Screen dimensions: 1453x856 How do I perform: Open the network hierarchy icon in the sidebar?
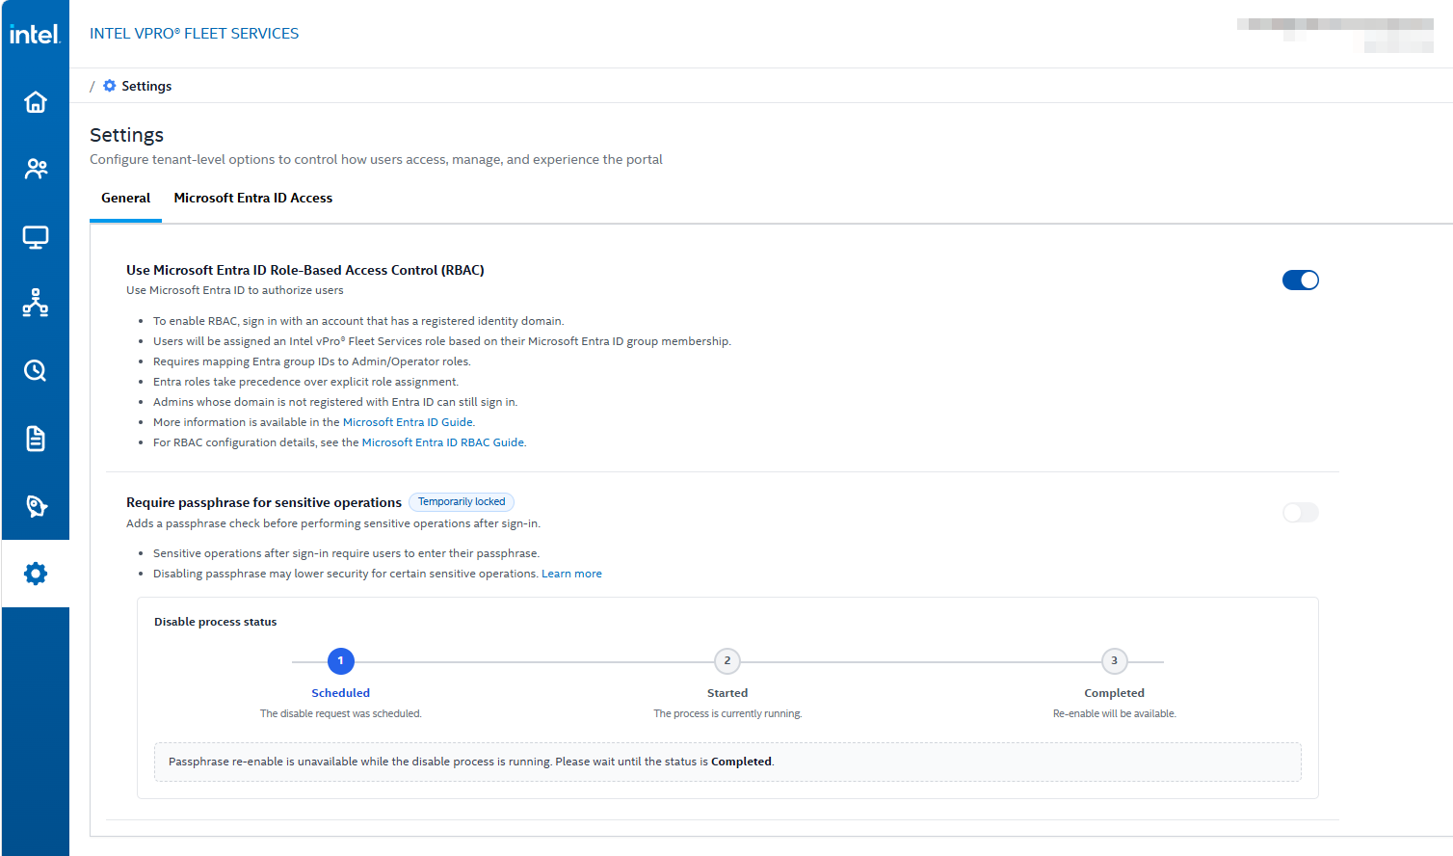tap(36, 304)
